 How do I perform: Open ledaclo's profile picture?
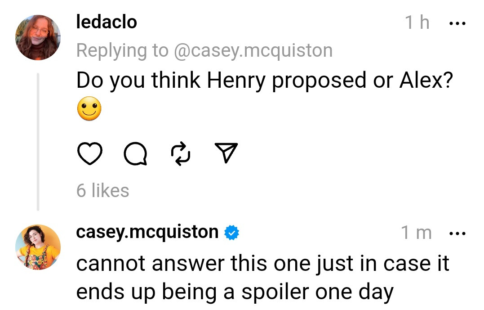coord(38,38)
